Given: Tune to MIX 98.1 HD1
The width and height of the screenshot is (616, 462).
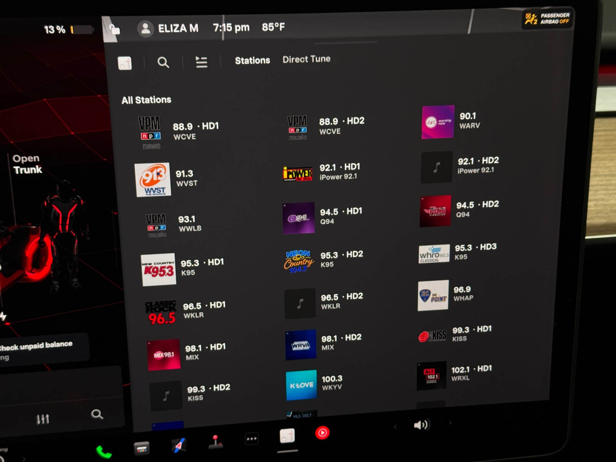Looking at the screenshot, I should 187,354.
